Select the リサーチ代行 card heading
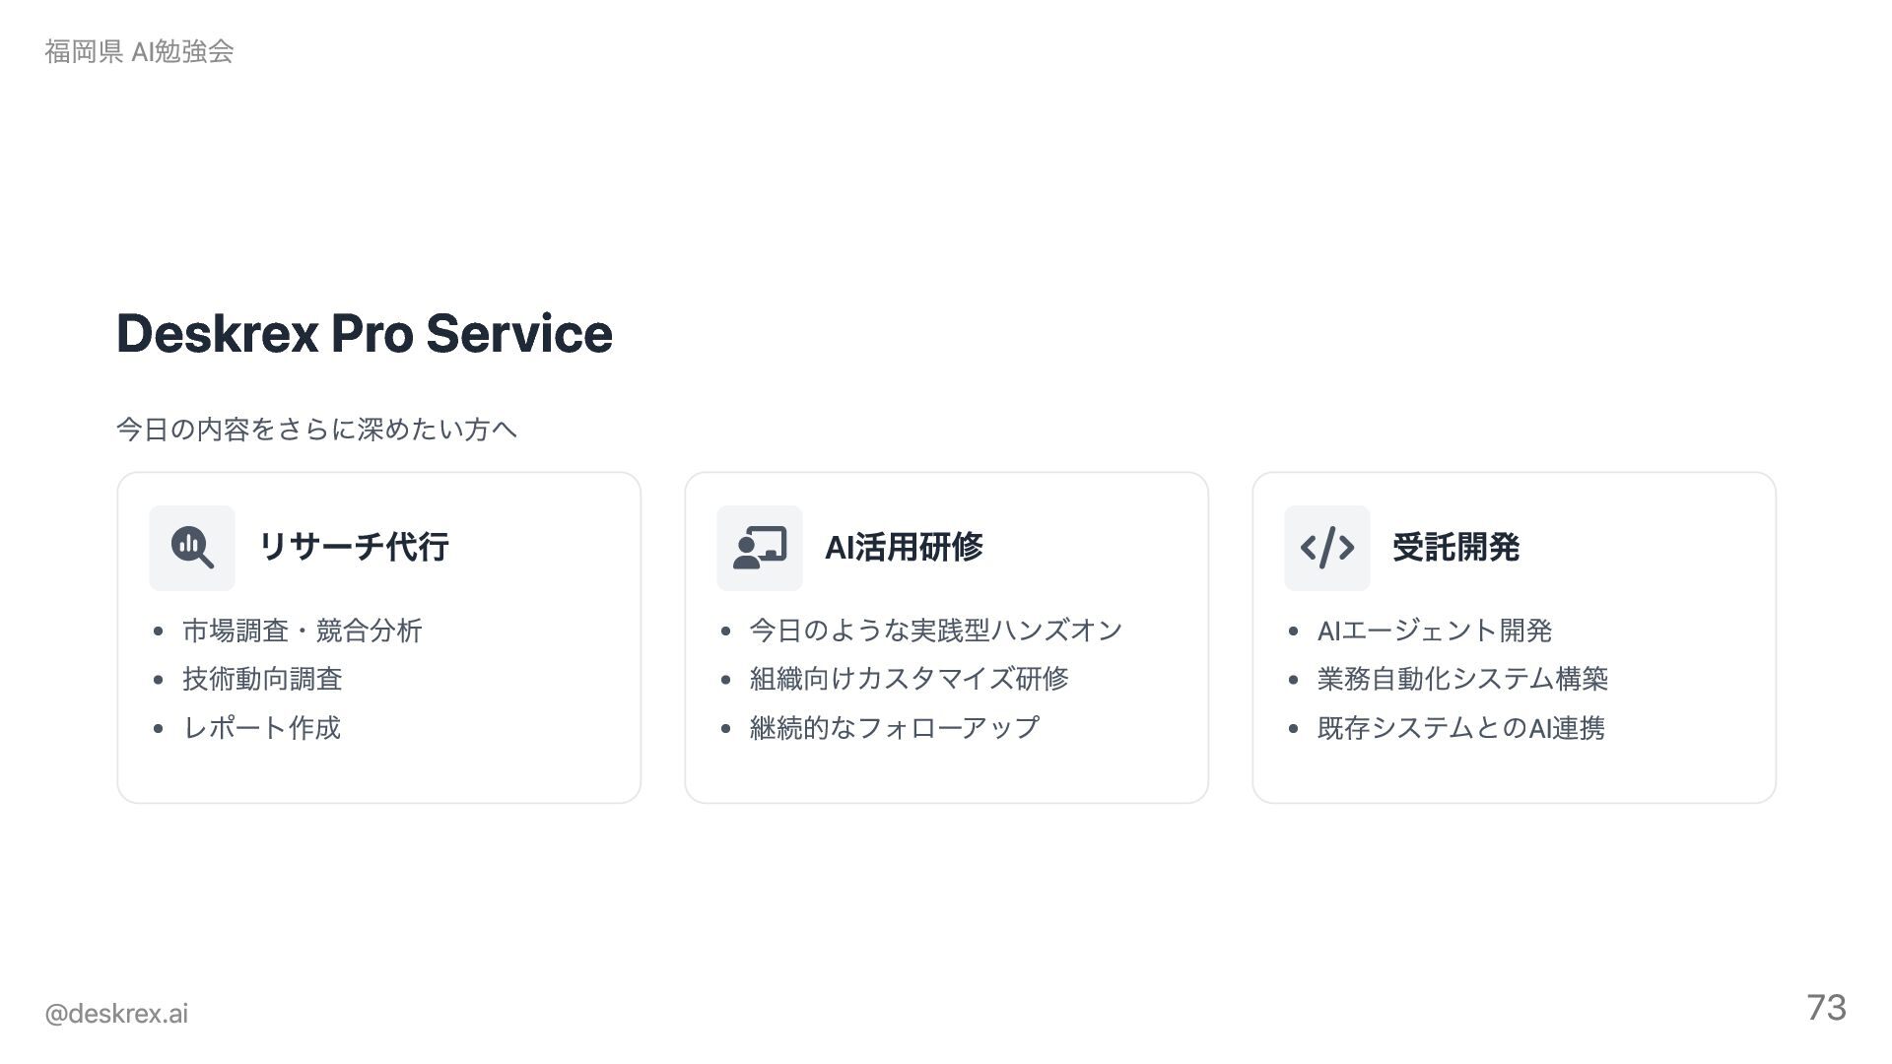This screenshot has width=1892, height=1064. coord(354,547)
